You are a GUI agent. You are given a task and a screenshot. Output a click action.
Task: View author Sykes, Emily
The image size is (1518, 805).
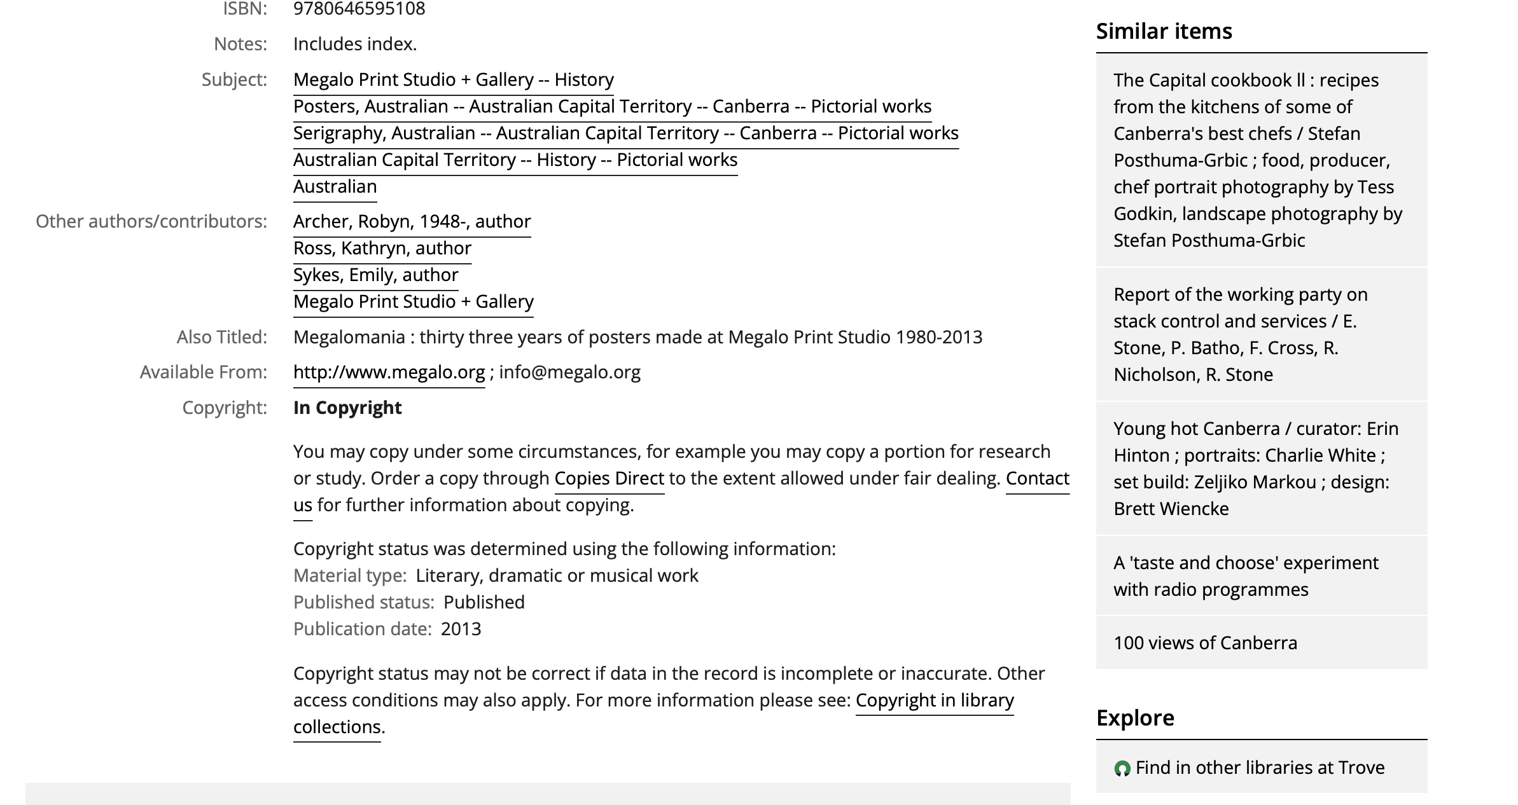[376, 275]
